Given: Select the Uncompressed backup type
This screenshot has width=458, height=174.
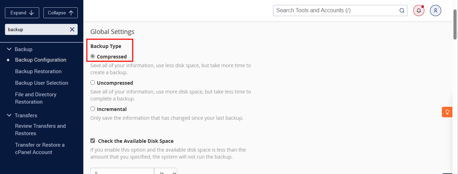Looking at the screenshot, I should pos(93,83).
